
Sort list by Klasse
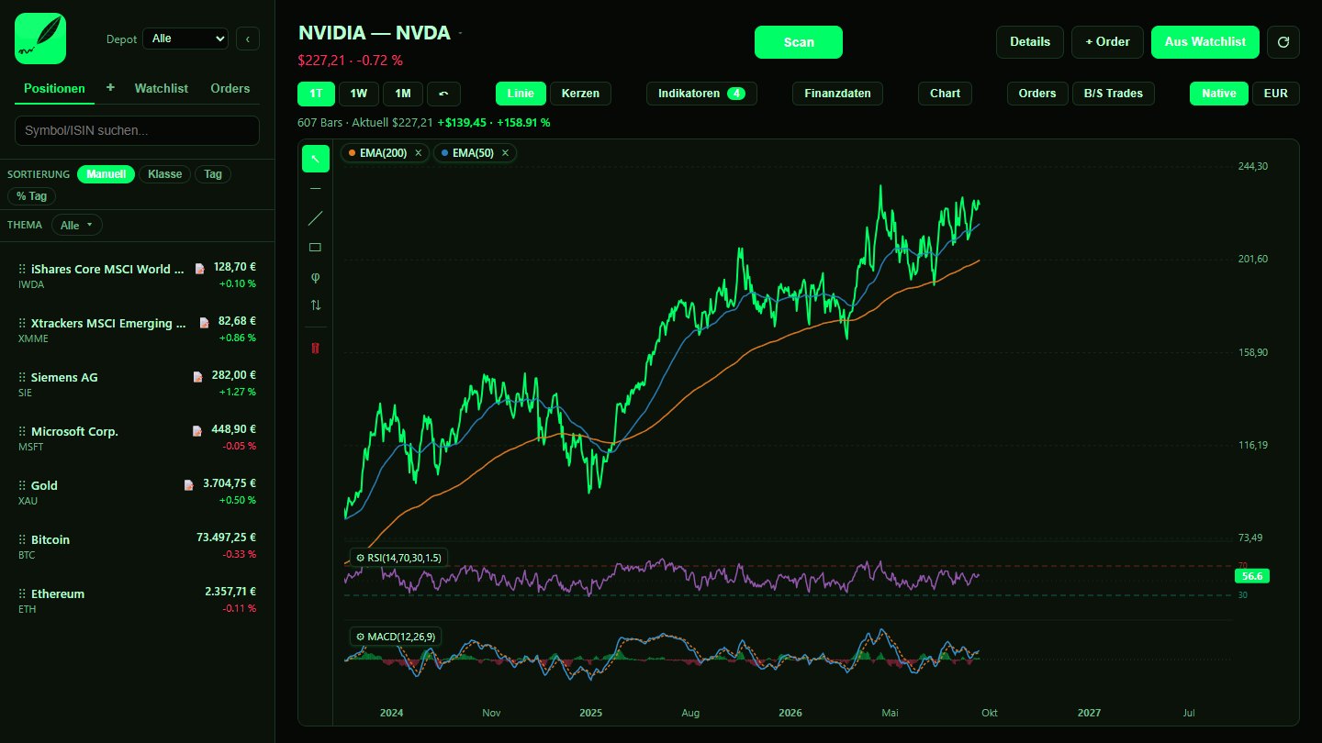tap(164, 174)
